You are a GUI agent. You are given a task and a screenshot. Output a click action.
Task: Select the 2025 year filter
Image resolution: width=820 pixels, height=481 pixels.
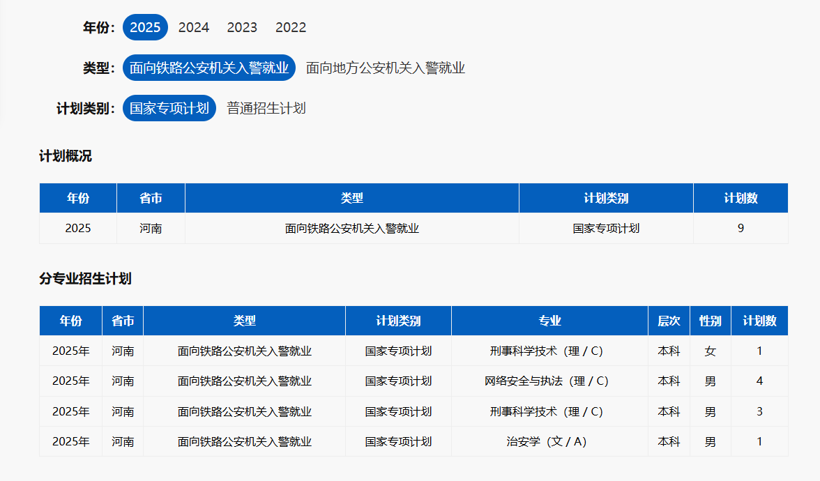click(145, 27)
